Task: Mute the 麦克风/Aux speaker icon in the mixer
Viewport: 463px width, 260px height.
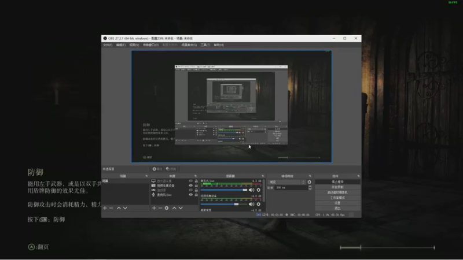Action: pos(251,190)
